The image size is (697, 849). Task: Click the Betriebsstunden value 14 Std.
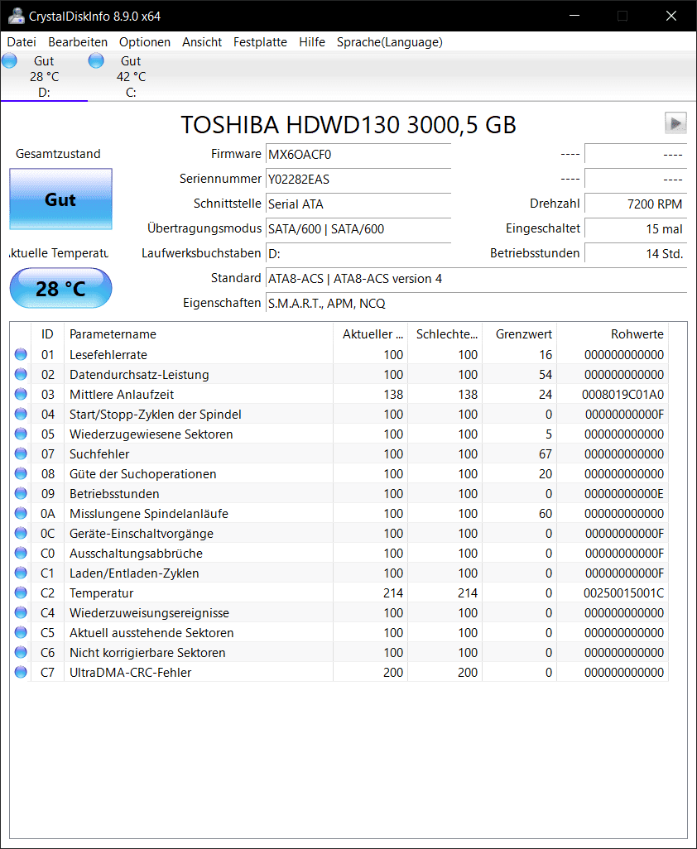click(636, 253)
